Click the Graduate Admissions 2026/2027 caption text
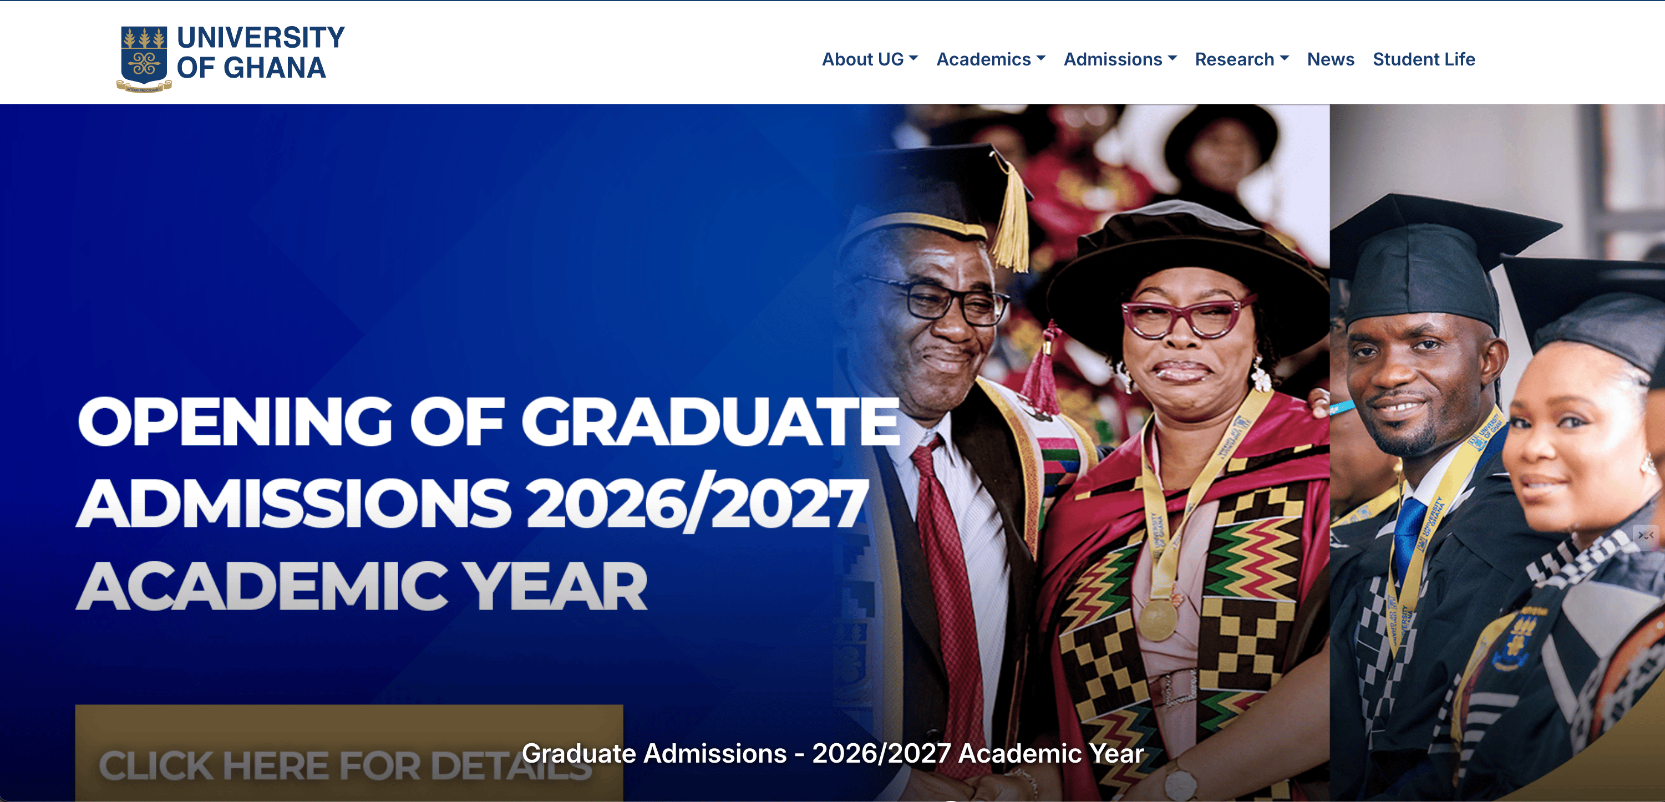This screenshot has width=1665, height=802. (833, 754)
